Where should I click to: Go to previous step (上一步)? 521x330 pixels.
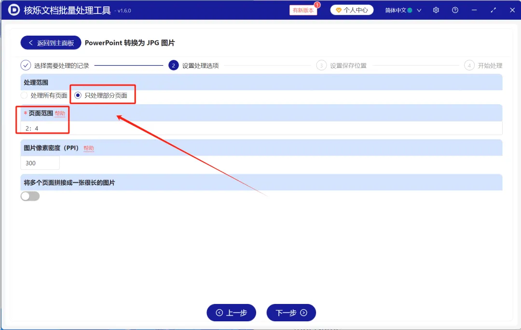tap(231, 313)
